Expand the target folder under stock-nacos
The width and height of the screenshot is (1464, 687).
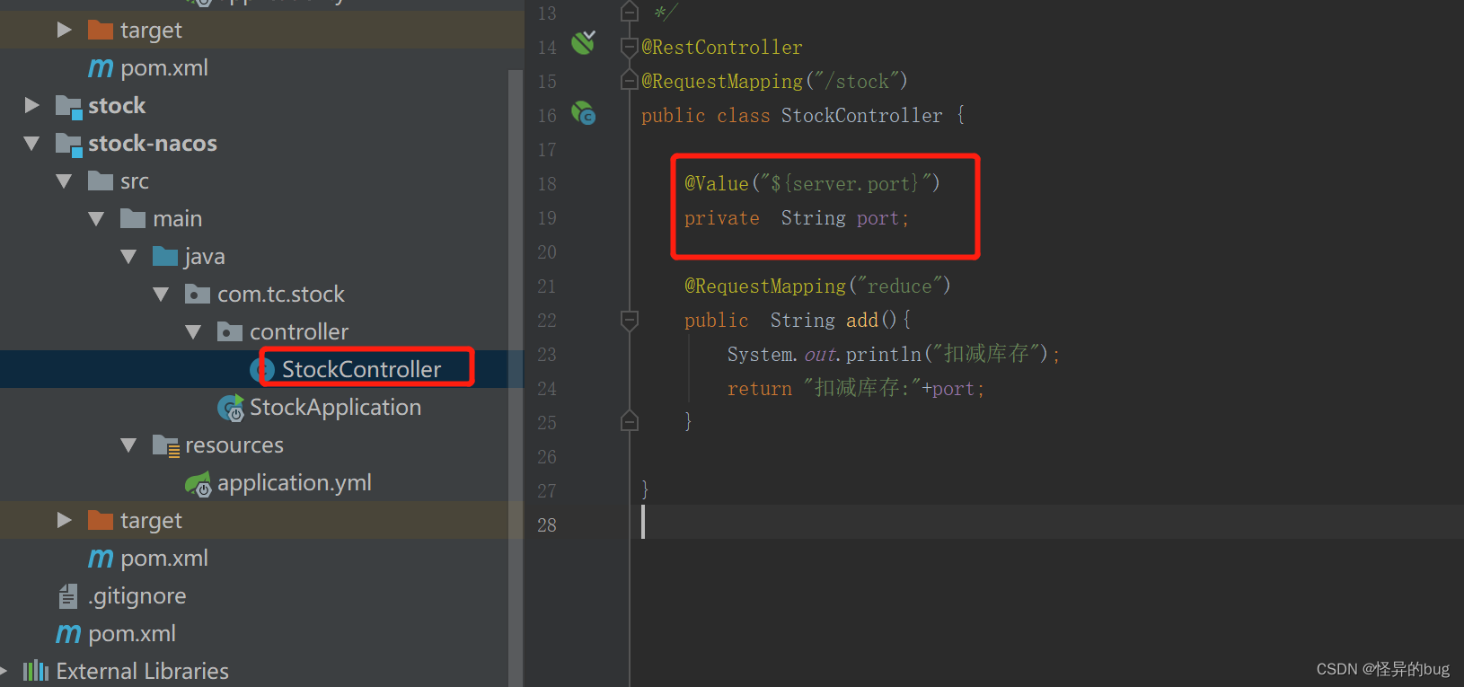click(64, 520)
